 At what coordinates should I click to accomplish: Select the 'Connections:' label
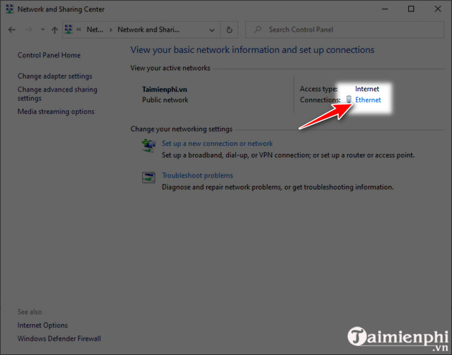click(x=320, y=99)
